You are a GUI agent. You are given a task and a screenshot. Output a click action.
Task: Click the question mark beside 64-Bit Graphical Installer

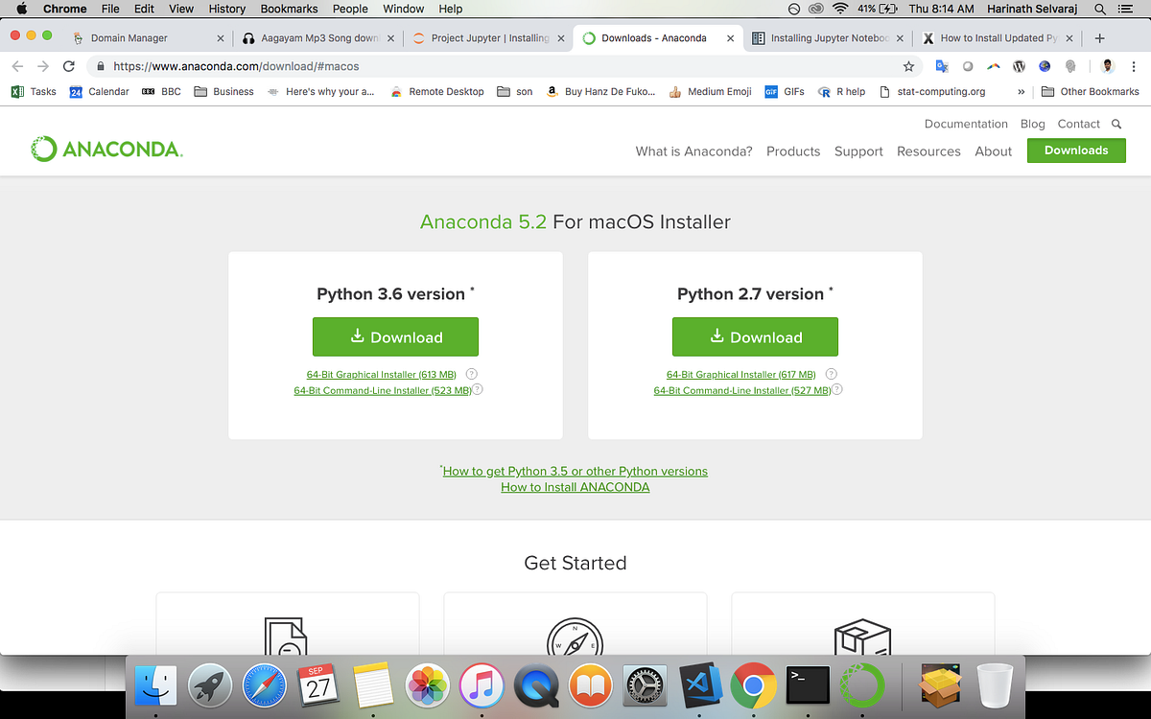[471, 374]
